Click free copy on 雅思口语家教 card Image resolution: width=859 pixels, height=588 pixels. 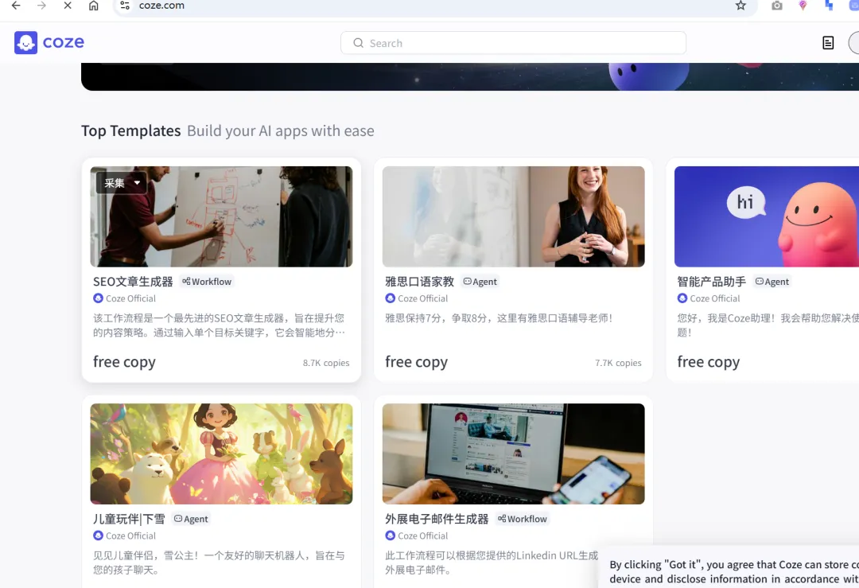(416, 362)
